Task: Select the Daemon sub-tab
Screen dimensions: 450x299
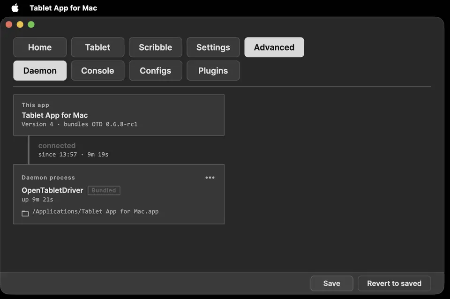Action: tap(40, 71)
